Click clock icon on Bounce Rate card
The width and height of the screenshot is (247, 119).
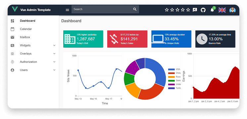202,39
